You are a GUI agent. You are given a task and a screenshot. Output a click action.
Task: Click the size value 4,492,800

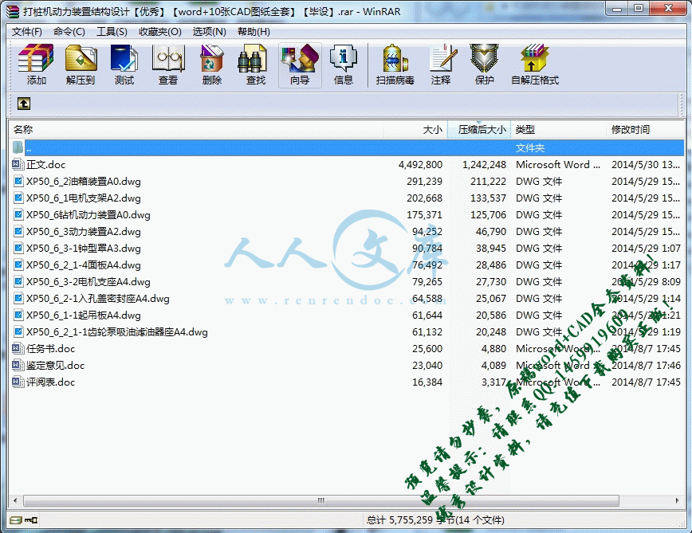coord(421,165)
